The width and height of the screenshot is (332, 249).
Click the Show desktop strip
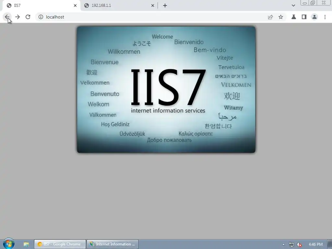point(329,244)
